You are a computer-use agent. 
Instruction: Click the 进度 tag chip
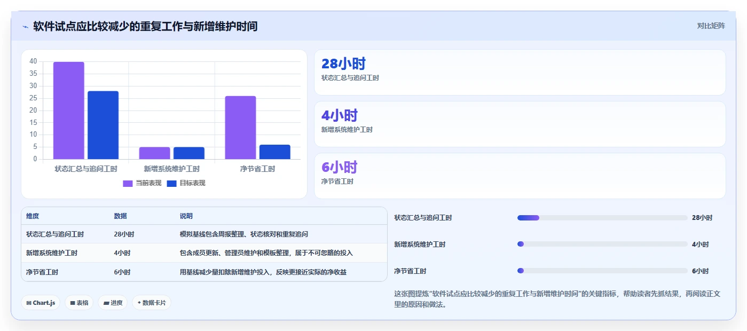coord(113,303)
